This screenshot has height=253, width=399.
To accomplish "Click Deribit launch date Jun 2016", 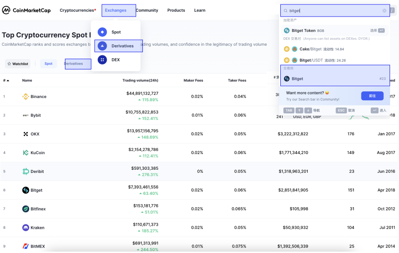I will (x=386, y=172).
